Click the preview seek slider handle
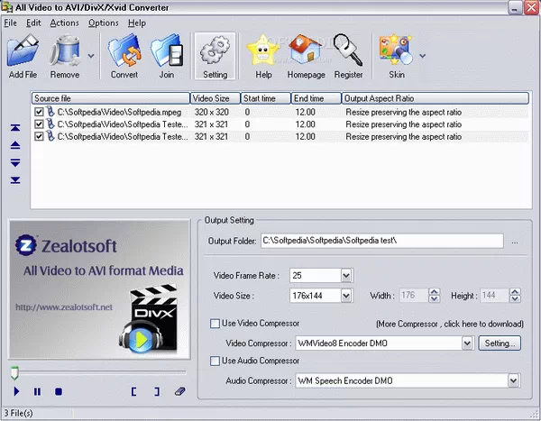The image size is (541, 421). point(14,373)
